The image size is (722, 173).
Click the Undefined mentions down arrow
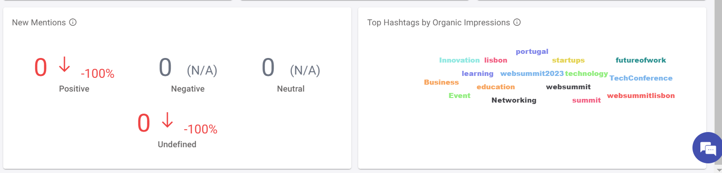tap(167, 121)
